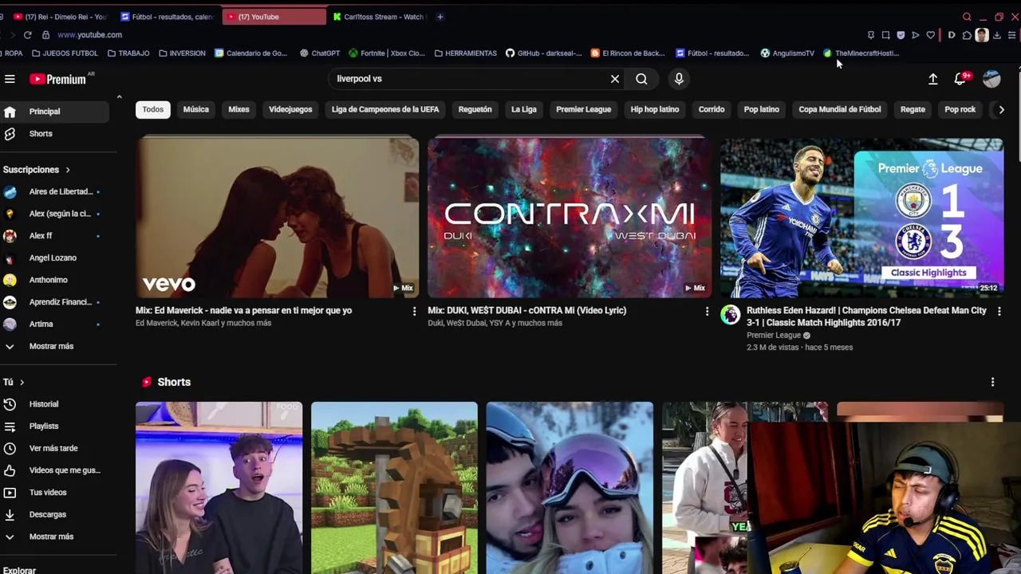Open the ChatGPT bookmark
1021x574 pixels.
tap(320, 53)
